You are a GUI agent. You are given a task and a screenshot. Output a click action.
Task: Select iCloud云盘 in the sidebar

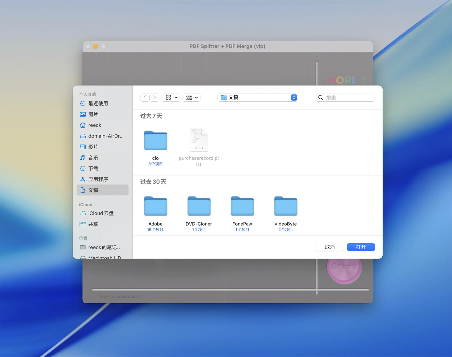coord(101,213)
